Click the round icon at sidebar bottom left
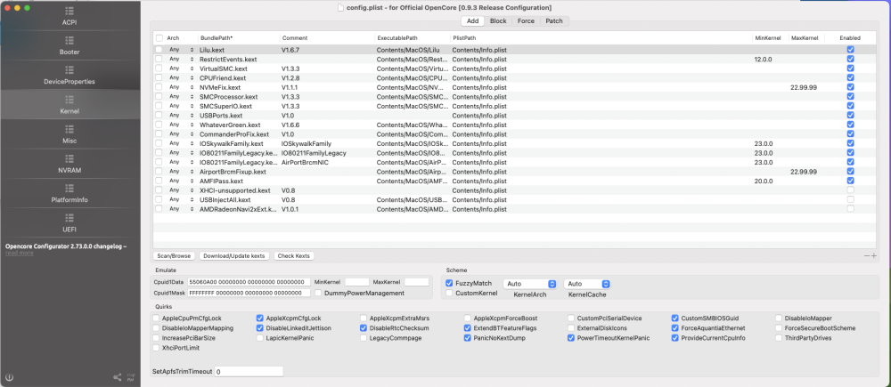The width and height of the screenshot is (891, 387). pyautogui.click(x=9, y=377)
